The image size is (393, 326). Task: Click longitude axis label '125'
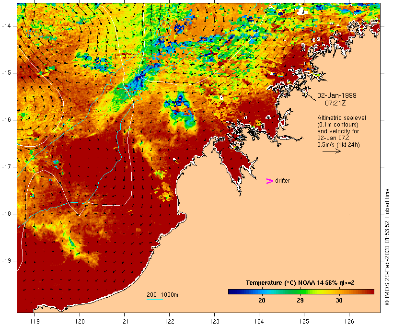pos(304,321)
